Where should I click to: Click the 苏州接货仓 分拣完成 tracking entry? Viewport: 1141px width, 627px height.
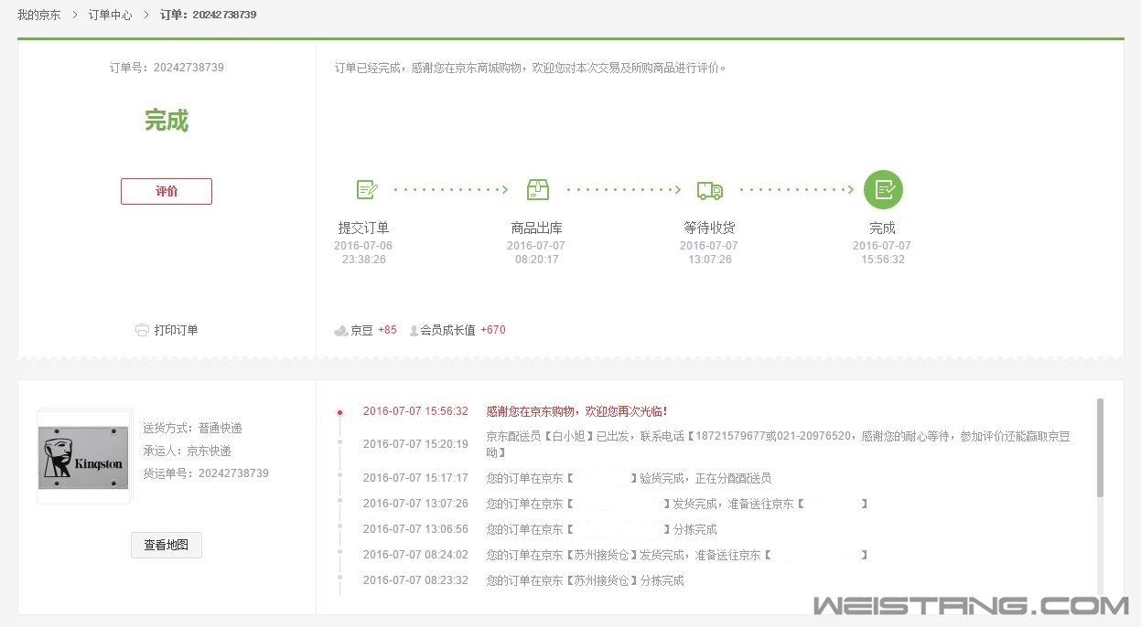(x=586, y=580)
